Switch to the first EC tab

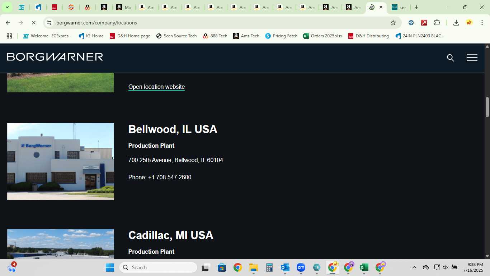coord(22,7)
